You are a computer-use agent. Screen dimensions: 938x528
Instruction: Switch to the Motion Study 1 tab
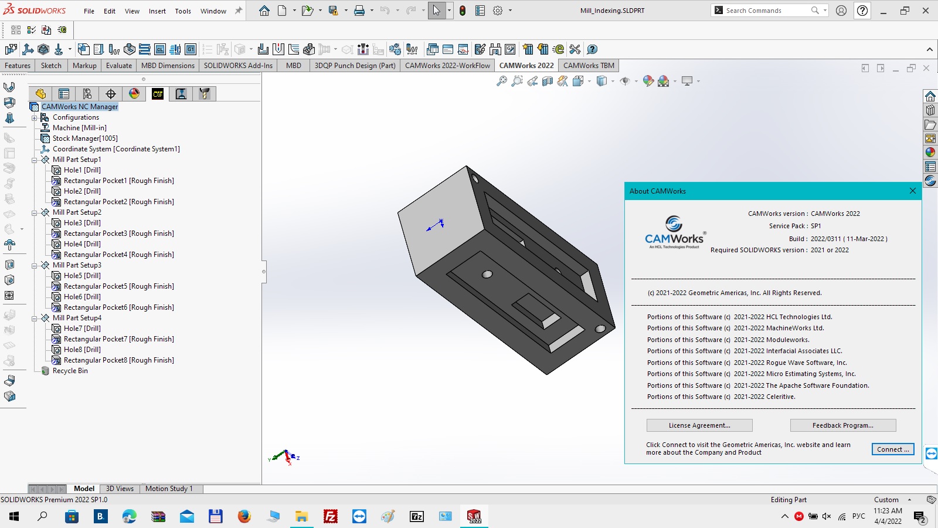coord(169,489)
